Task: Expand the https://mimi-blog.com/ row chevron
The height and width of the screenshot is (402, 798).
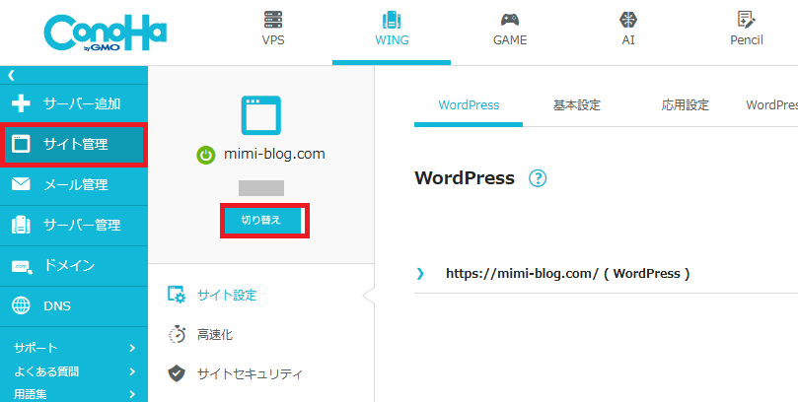Action: (x=420, y=274)
